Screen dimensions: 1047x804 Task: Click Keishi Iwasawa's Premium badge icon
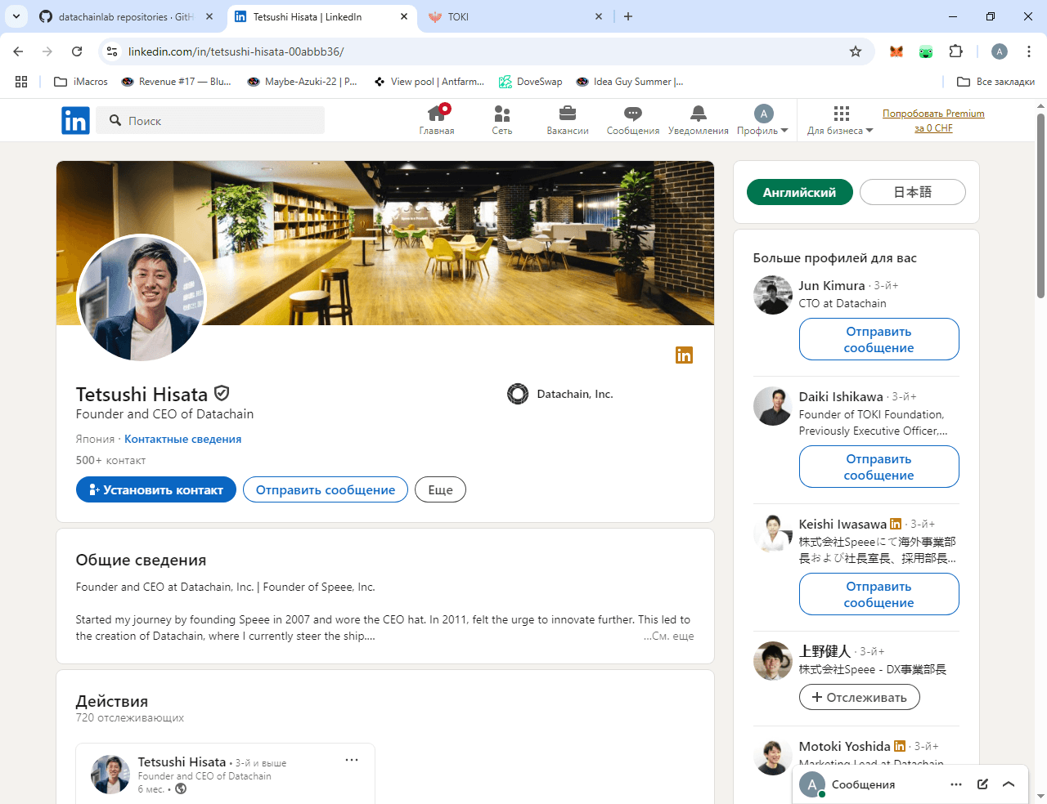(x=896, y=524)
